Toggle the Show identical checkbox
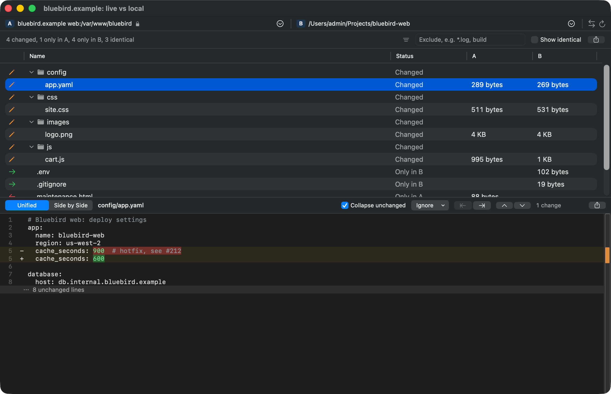This screenshot has height=394, width=611. coord(534,40)
